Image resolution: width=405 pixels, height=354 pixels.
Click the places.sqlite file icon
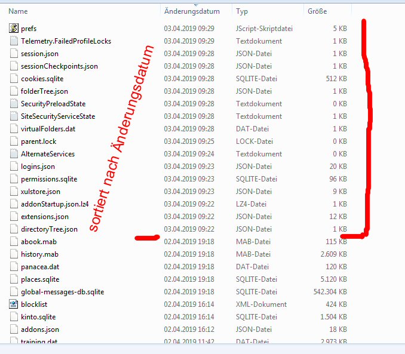point(14,279)
